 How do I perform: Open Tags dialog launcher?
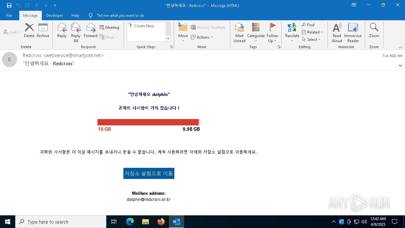(279, 47)
